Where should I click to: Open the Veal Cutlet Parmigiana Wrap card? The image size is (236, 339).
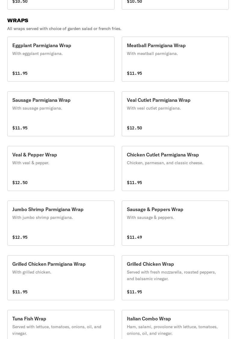pos(175,114)
